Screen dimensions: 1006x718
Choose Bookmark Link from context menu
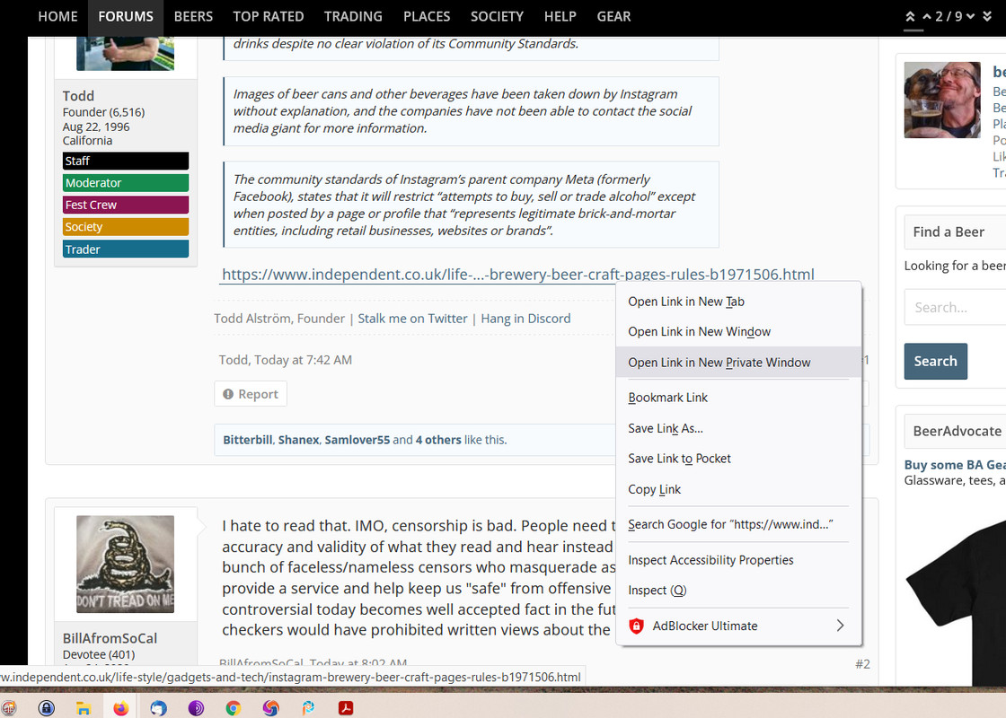[738, 398]
